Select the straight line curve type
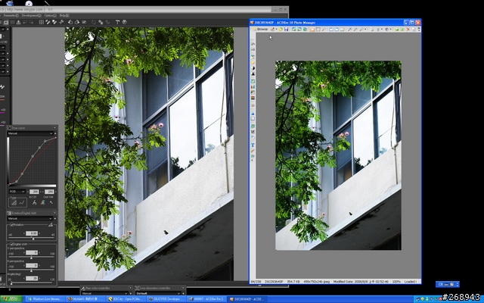Viewport: 484px width, 303px height. coord(14,203)
